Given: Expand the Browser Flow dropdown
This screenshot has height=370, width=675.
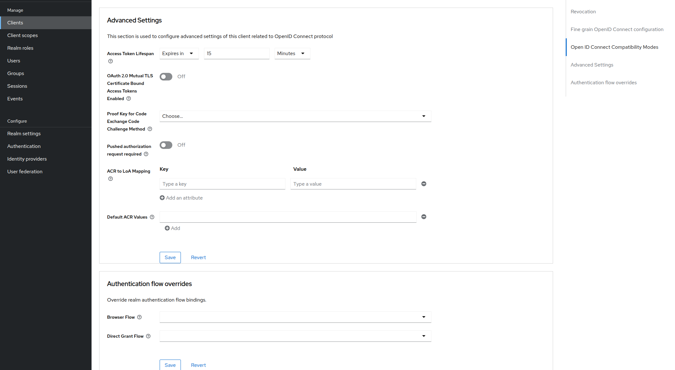Looking at the screenshot, I should [x=424, y=317].
